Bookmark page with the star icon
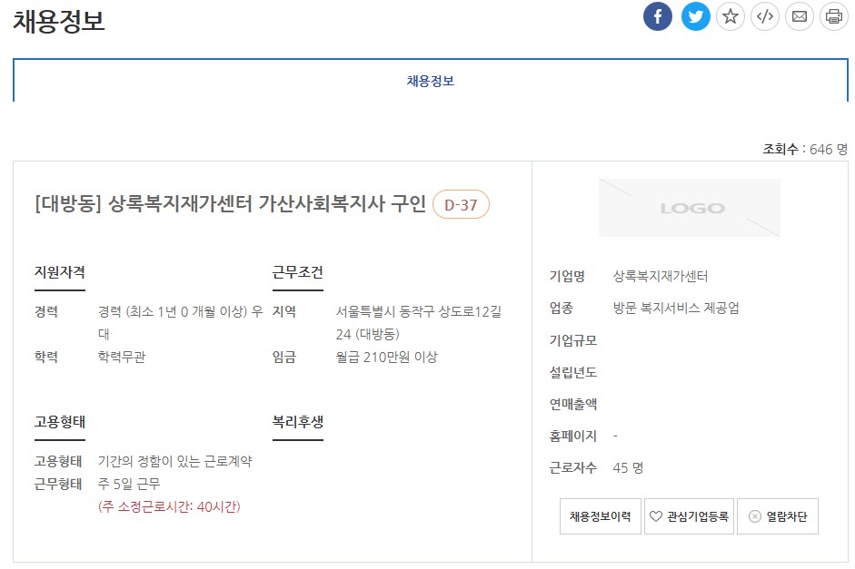The image size is (855, 569). [731, 16]
